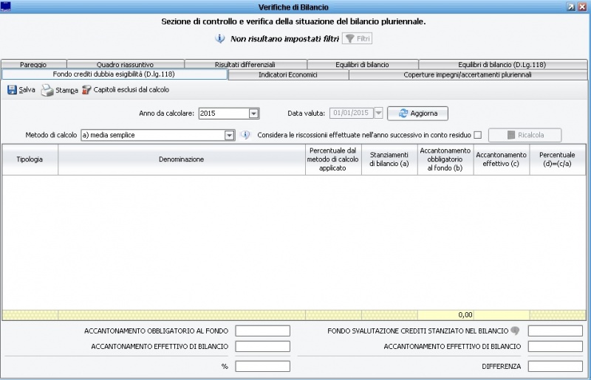Click the Data valuta date field
591x380 pixels.
pos(352,113)
